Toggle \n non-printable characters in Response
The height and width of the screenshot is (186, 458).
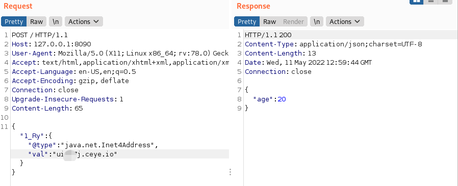point(317,21)
